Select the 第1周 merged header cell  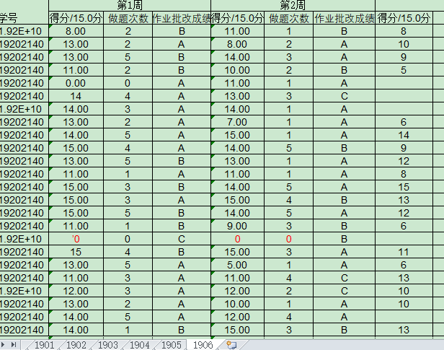point(130,5)
